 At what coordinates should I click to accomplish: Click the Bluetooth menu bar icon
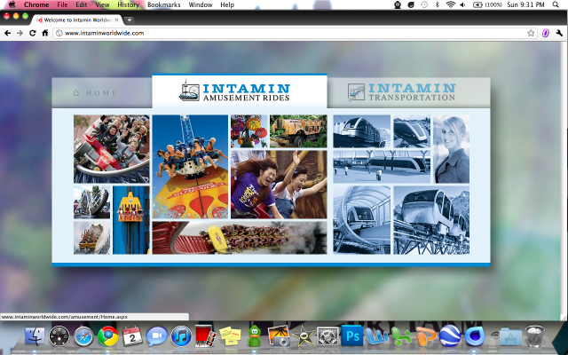(x=438, y=4)
